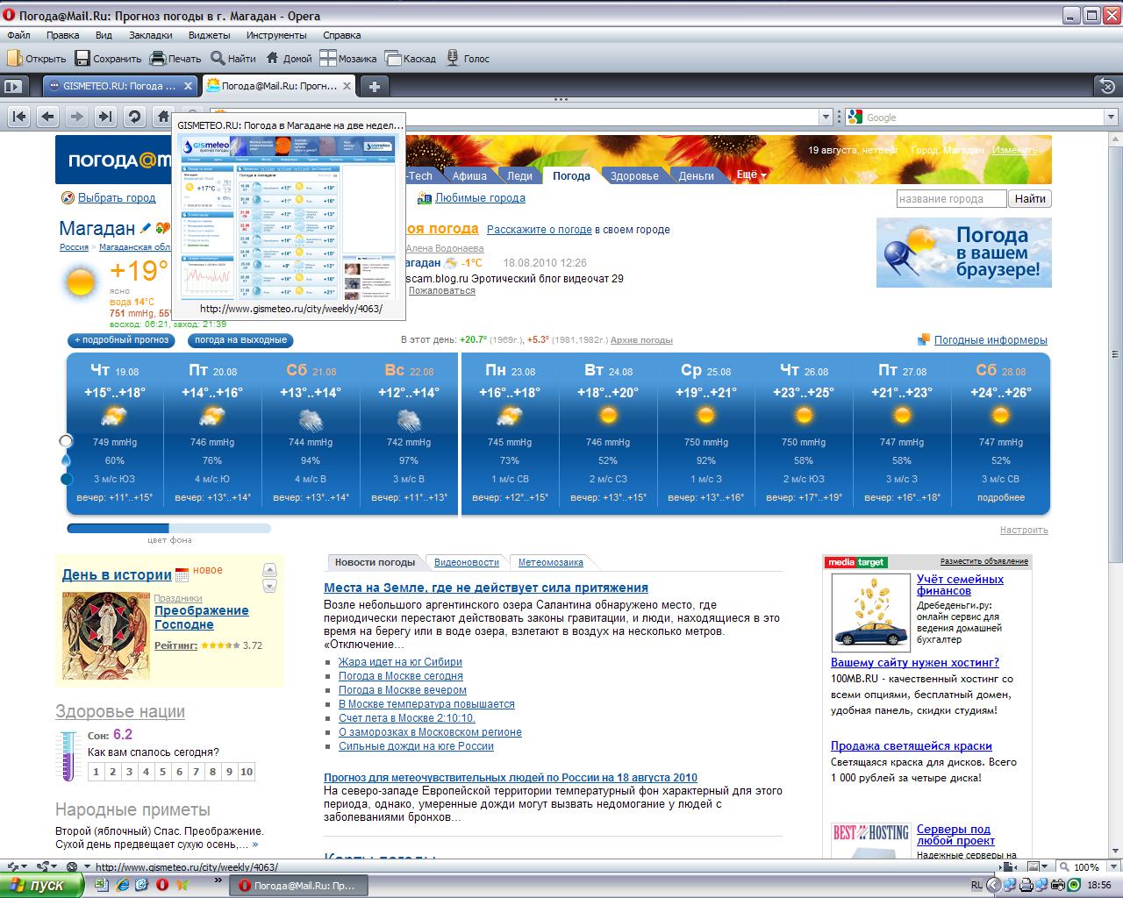This screenshot has width=1123, height=898.
Task: Open the address bar history dropdown arrow
Action: [826, 118]
